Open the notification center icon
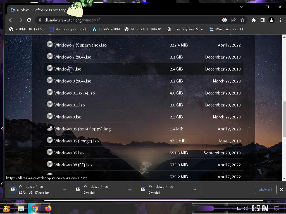This screenshot has width=286, height=214. pyautogui.click(x=277, y=208)
